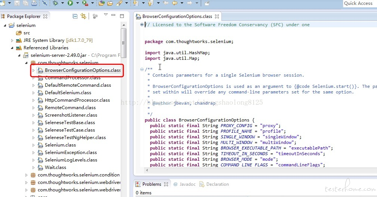This screenshot has height=197, width=377.
Task: Launch the Debug bug icon
Action: [x=55, y=3]
